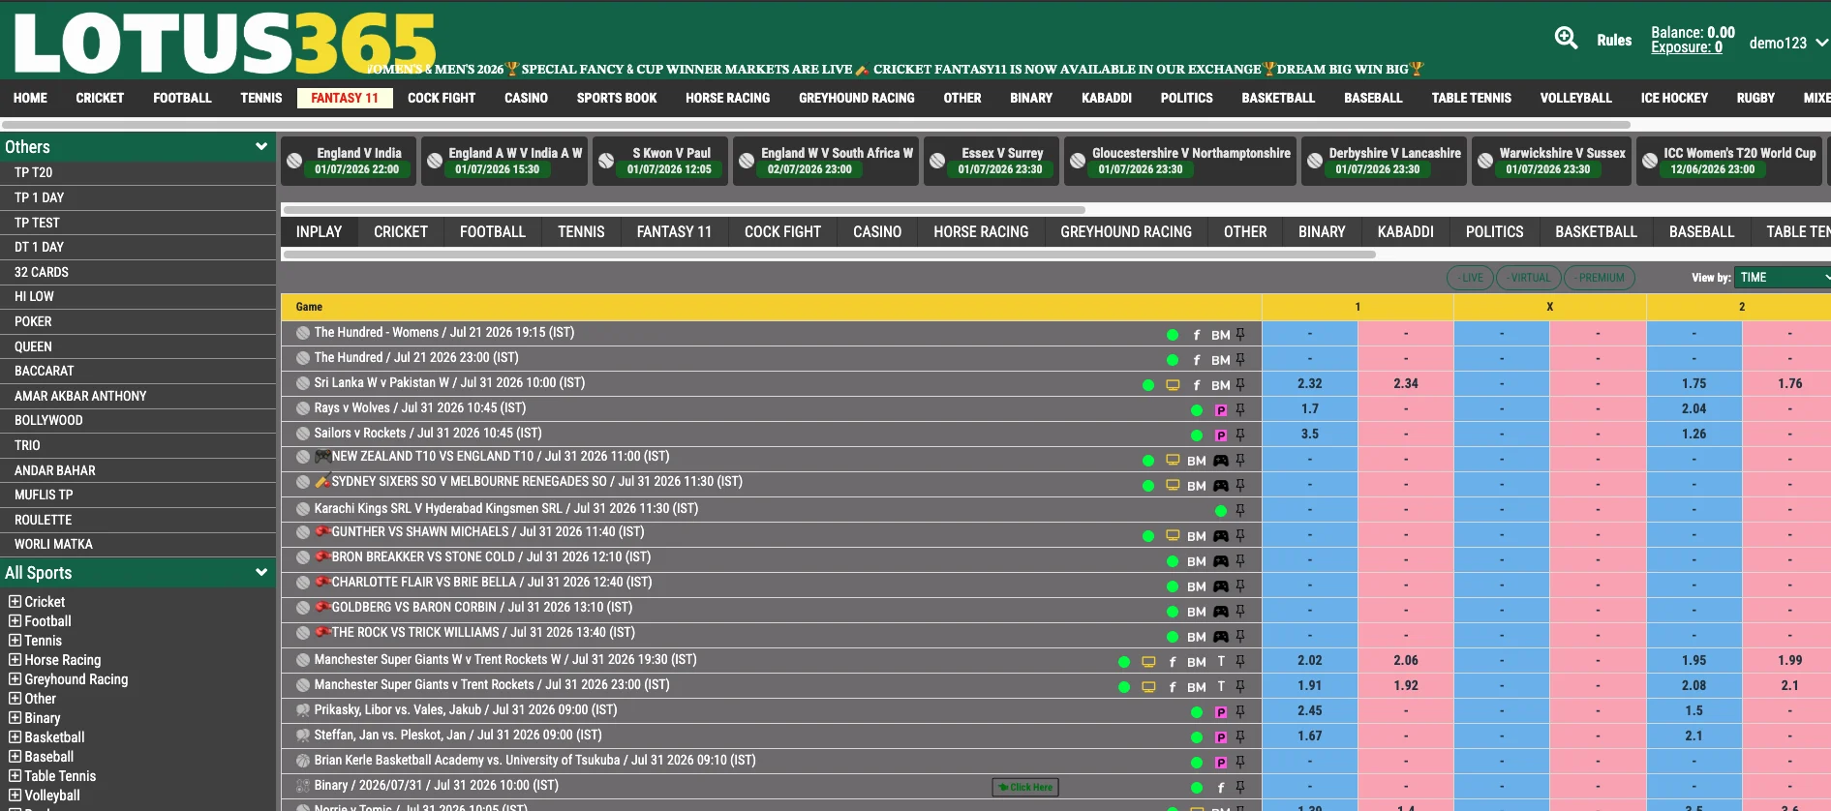Pin Karachi Kings SRL V Hyderabad Kingsmen SRL
This screenshot has height=811, width=1831.
[x=1240, y=510]
